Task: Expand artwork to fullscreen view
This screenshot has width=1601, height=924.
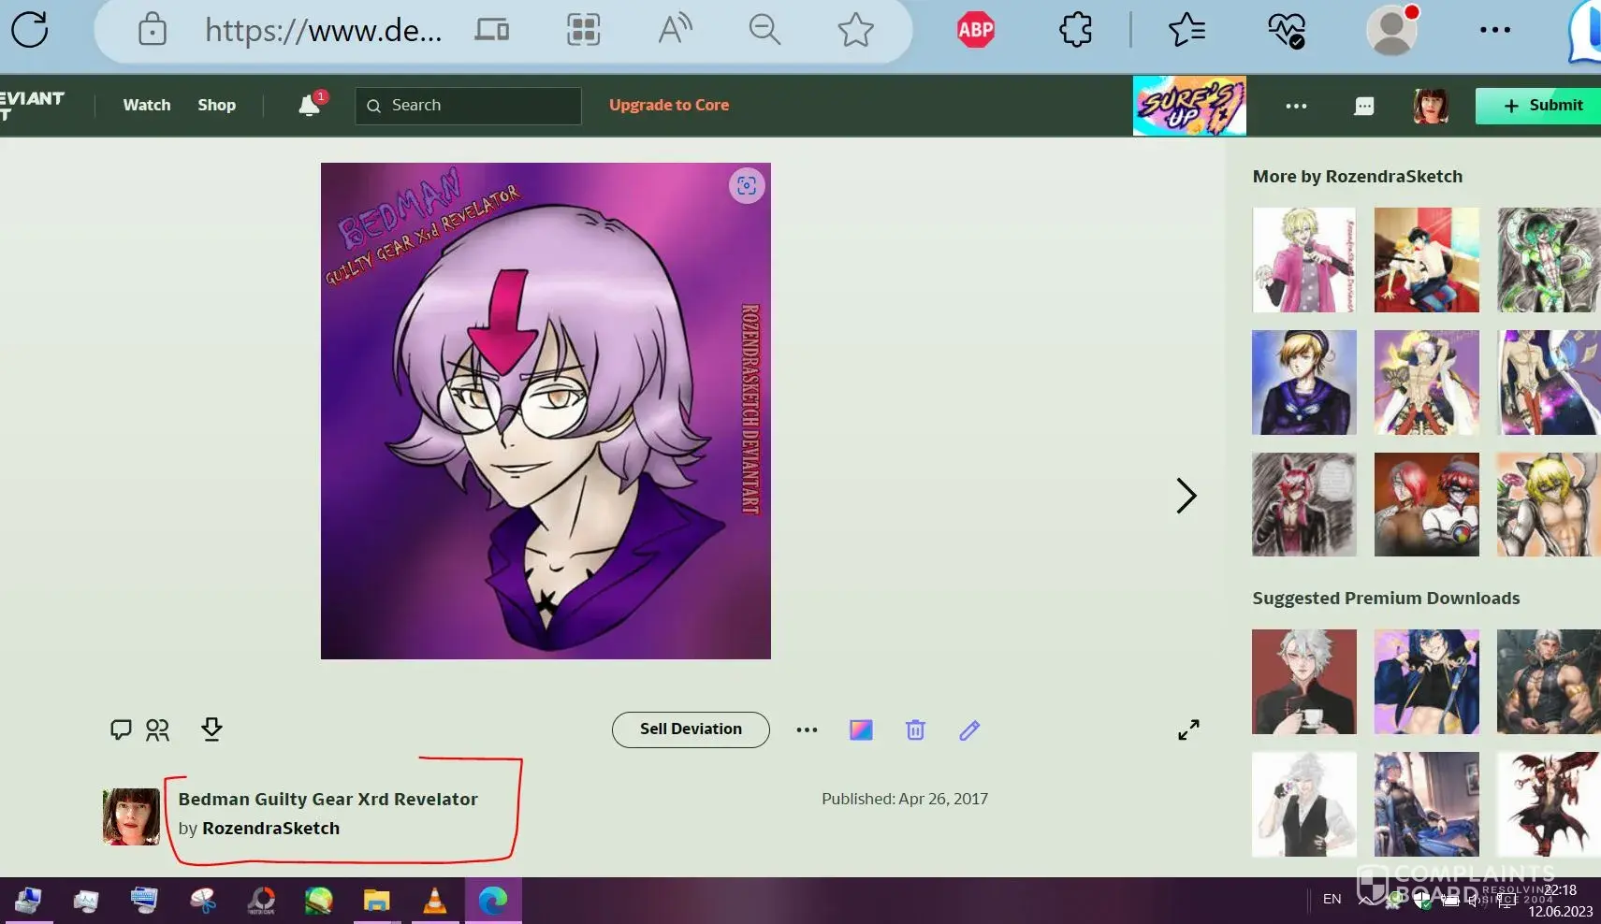Action: [x=1188, y=730]
